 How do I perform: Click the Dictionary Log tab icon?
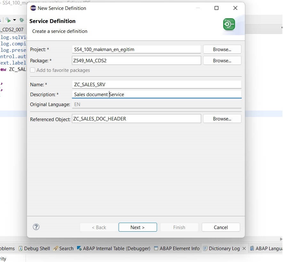point(205,249)
